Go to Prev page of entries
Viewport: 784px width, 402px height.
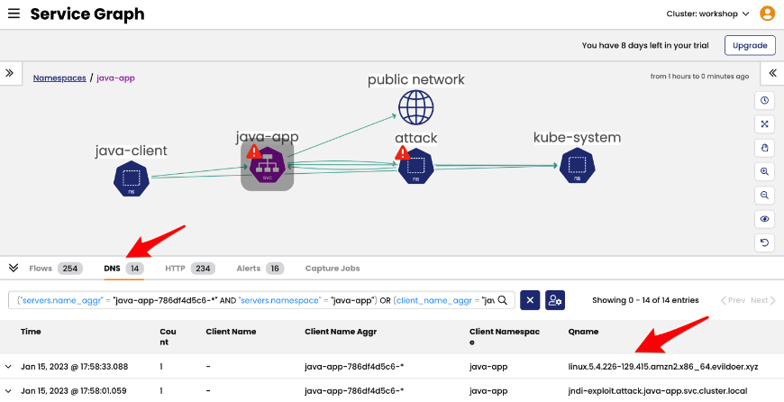[733, 300]
